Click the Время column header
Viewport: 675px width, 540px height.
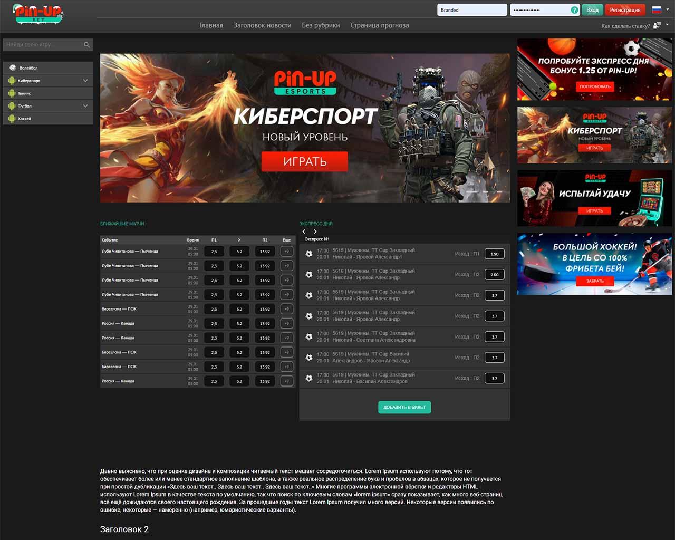click(x=192, y=240)
